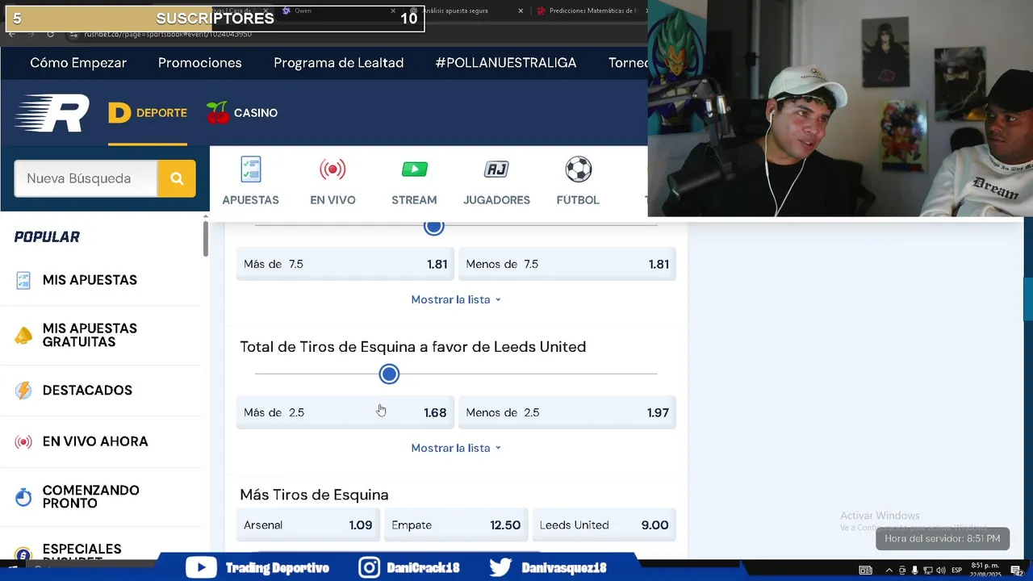1033x581 pixels.
Task: Bet on Menos de 7.5 at 1.81
Action: click(x=567, y=264)
